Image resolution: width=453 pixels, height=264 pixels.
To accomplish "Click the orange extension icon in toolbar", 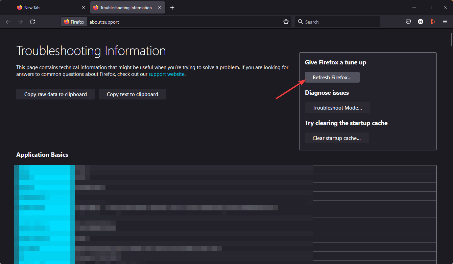I will [432, 22].
